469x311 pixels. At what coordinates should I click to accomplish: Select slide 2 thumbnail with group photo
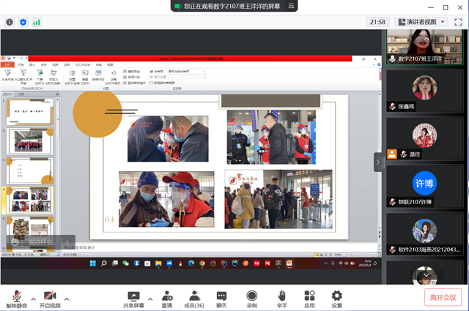coord(30,140)
